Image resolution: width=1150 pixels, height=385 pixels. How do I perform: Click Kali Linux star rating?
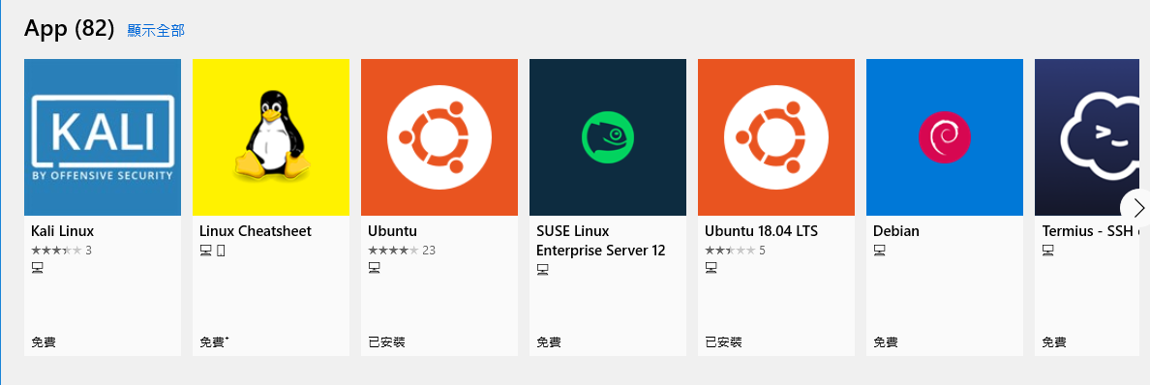pos(56,251)
